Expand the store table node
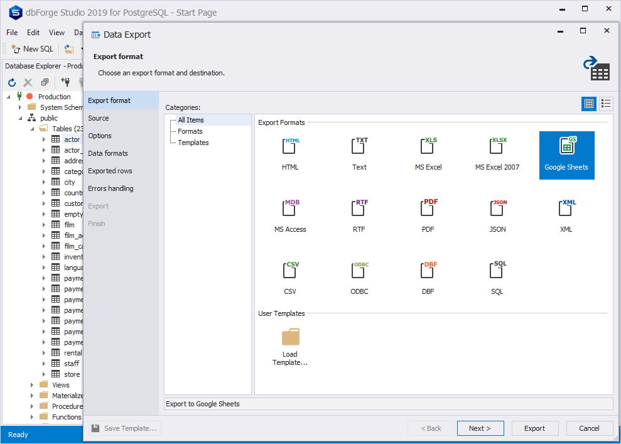 (x=44, y=374)
